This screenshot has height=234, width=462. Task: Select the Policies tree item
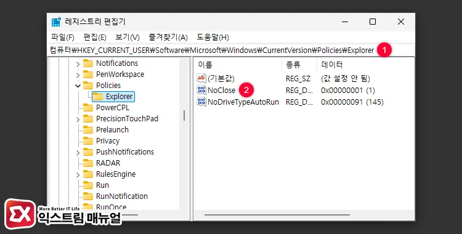pos(108,86)
